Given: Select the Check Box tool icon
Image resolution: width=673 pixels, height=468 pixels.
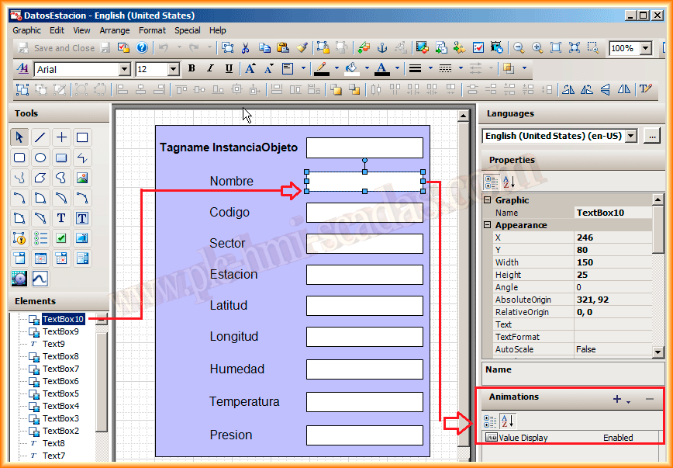Looking at the screenshot, I should tap(61, 238).
